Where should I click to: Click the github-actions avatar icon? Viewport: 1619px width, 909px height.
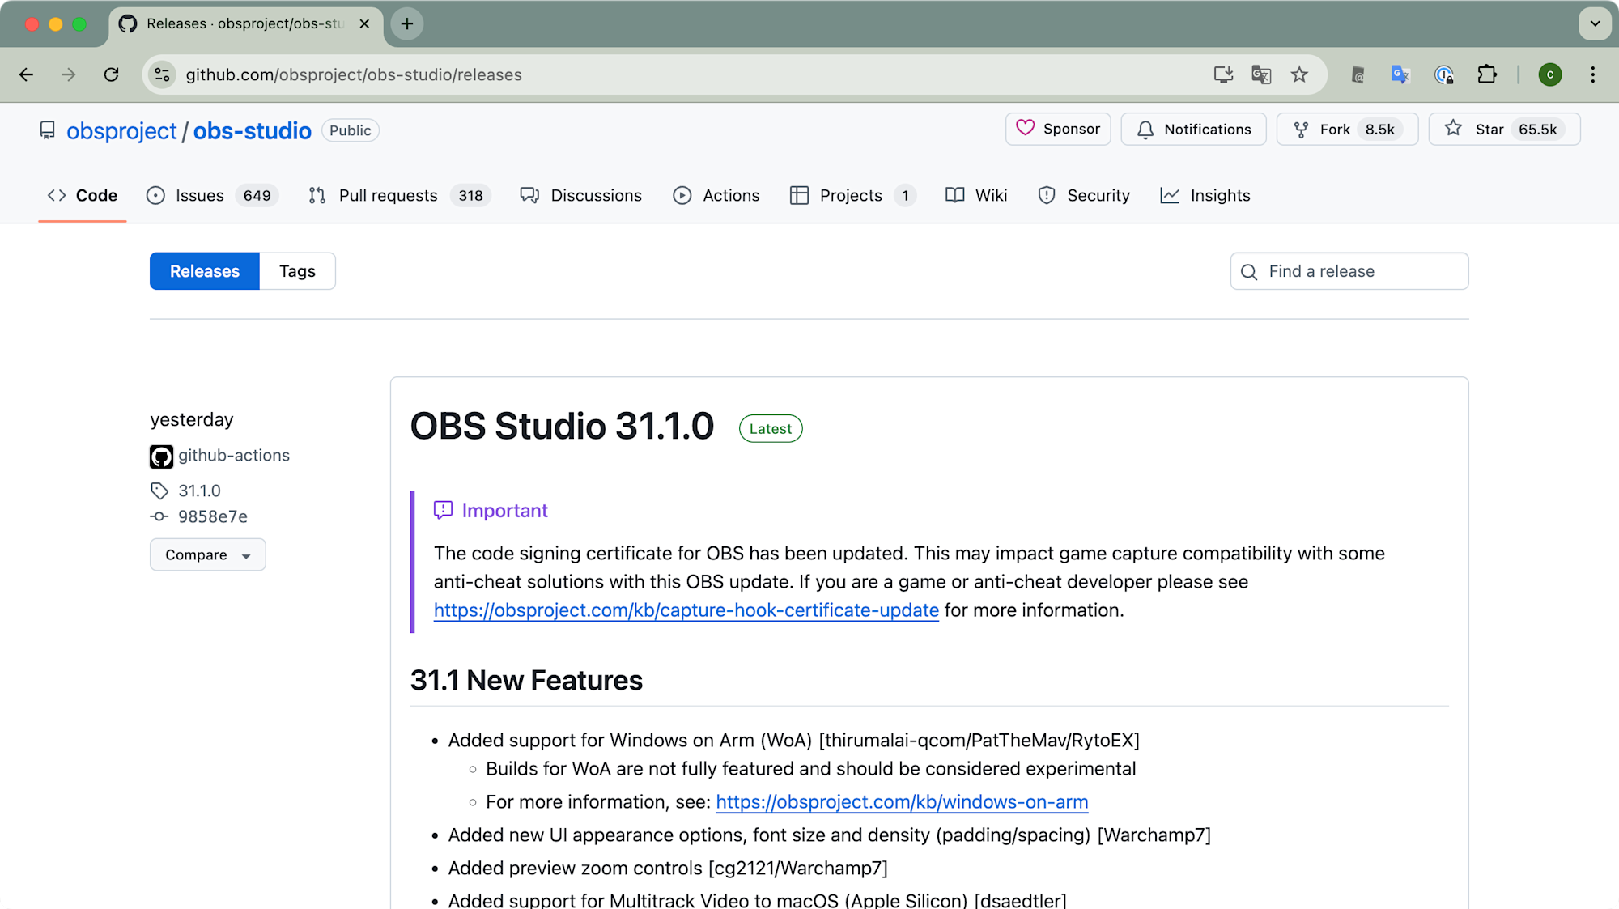(161, 457)
